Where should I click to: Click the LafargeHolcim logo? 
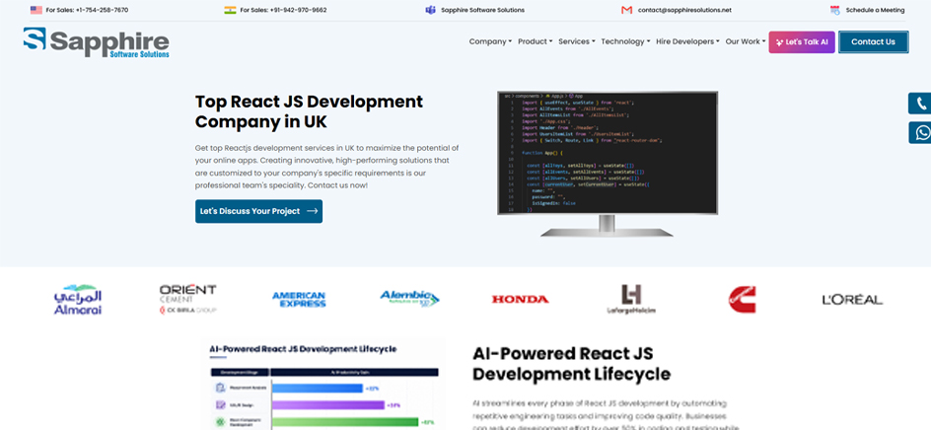[631, 300]
